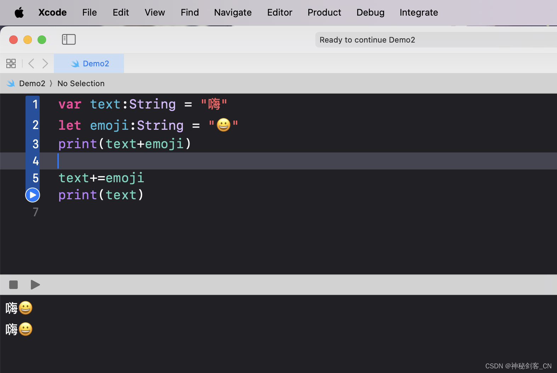Click line number 1 in gutter
The height and width of the screenshot is (373, 557).
click(35, 104)
